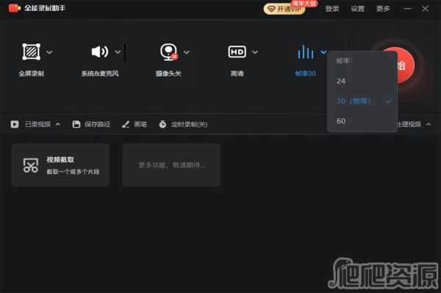Click the 定时录制 timer icon
Viewport: 441px width, 293px height.
(x=162, y=124)
